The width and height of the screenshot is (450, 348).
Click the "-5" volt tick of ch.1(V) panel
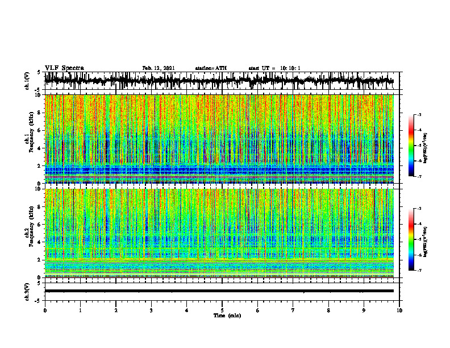(38, 90)
